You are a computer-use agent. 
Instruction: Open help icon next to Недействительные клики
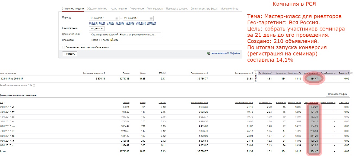click(34, 85)
